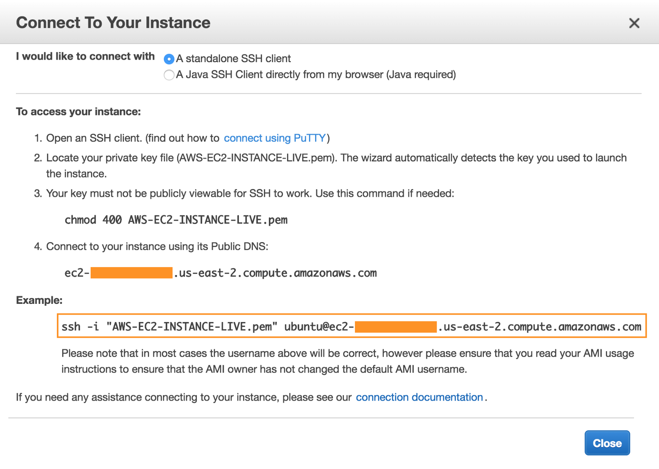The image size is (659, 469).
Task: Open the connect using PuTTY link
Action: 275,138
